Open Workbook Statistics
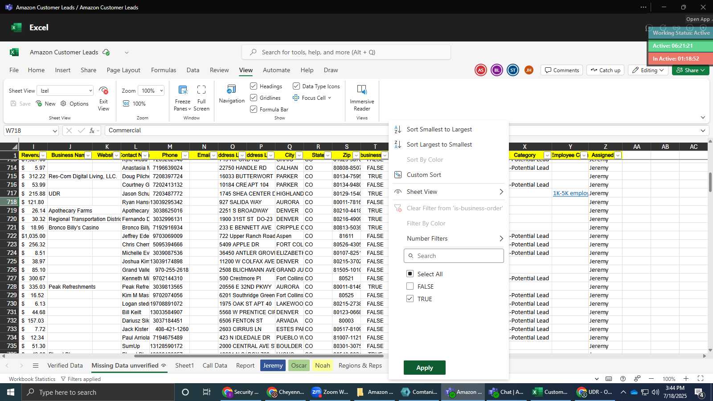 [x=32, y=379]
